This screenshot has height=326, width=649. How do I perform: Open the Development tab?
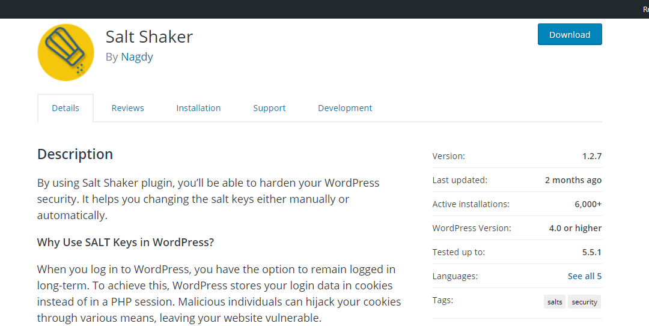[345, 108]
